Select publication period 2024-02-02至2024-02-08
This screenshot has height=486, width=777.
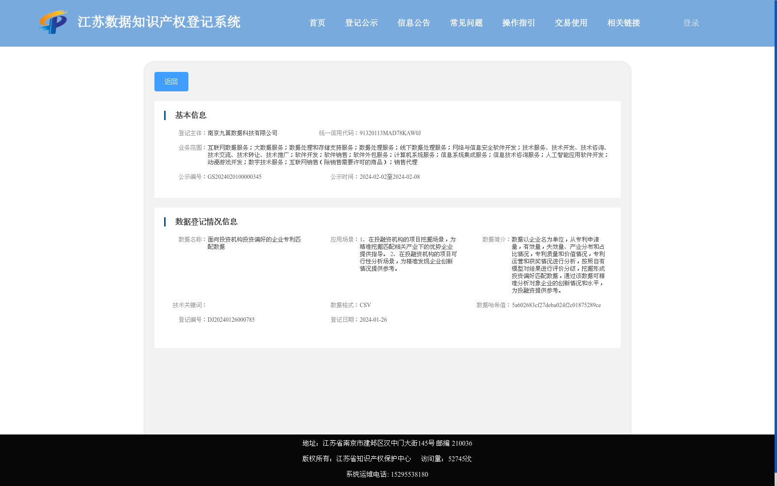tap(389, 177)
